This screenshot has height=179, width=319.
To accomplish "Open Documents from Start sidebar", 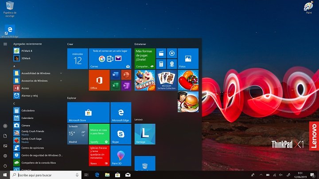I will [x=5, y=136].
